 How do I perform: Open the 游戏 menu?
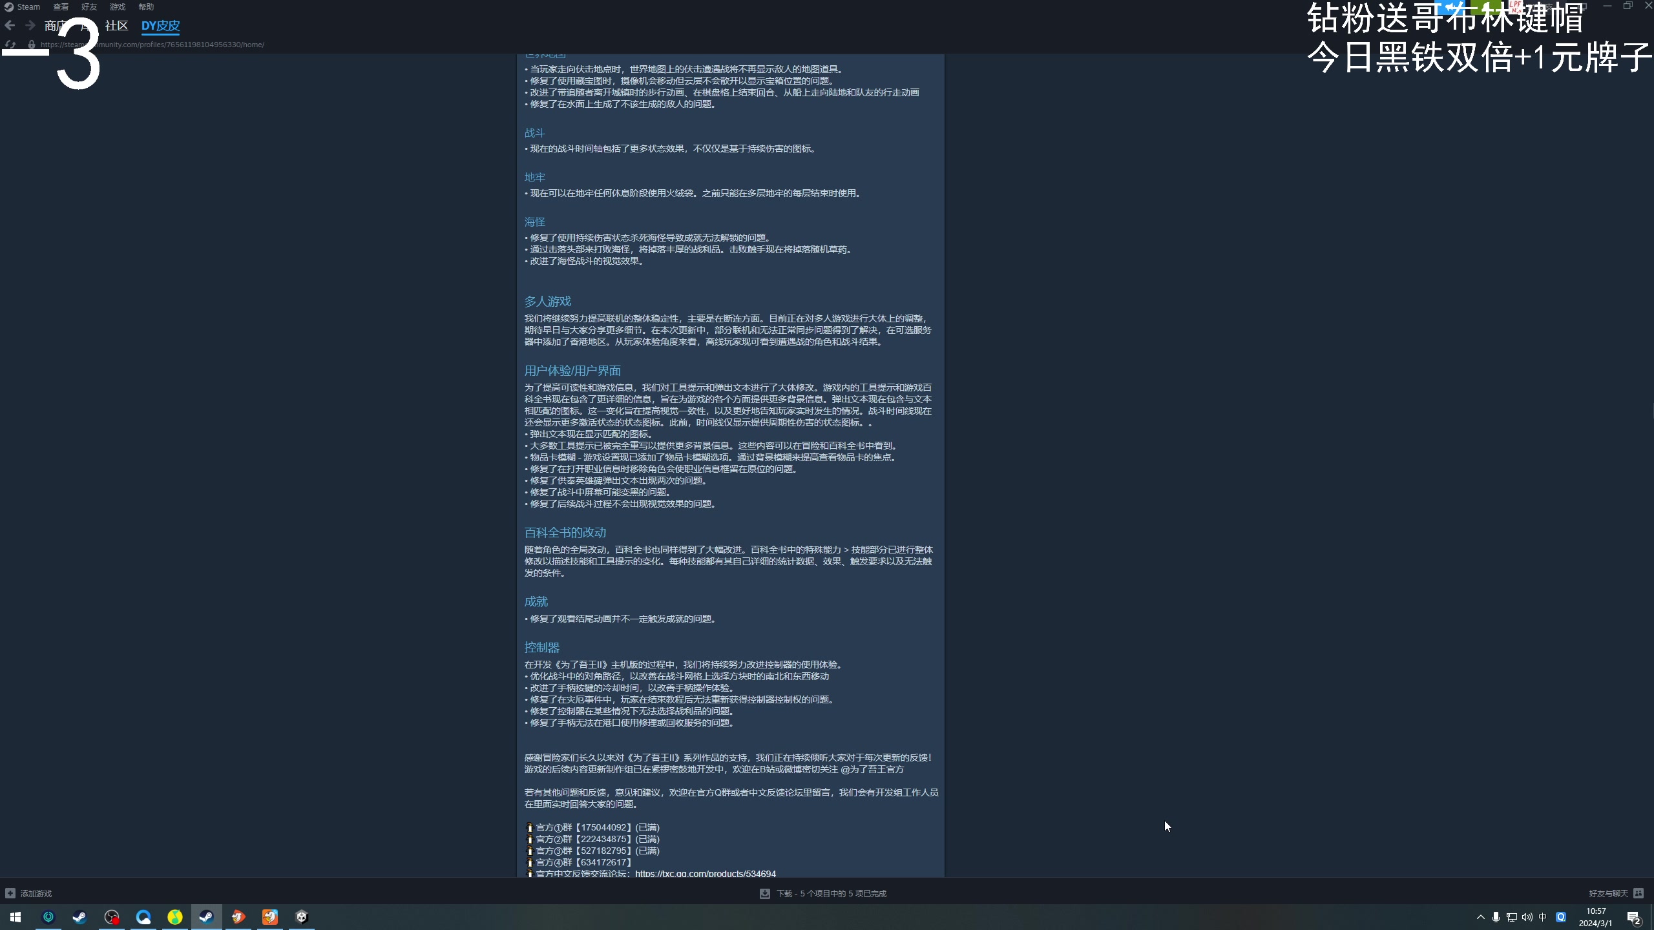(x=118, y=7)
